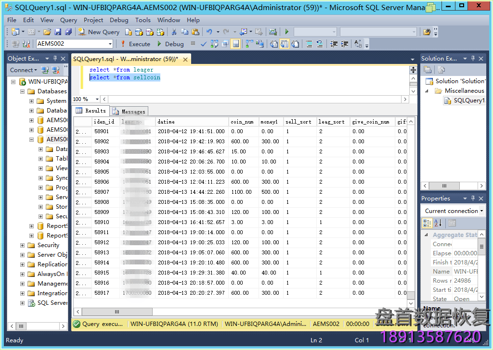This screenshot has width=493, height=350.
Task: Open the Activity Monitor icon
Action: coord(272,32)
